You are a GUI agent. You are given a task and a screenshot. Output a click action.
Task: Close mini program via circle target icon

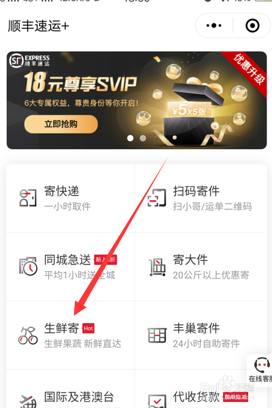click(x=252, y=26)
